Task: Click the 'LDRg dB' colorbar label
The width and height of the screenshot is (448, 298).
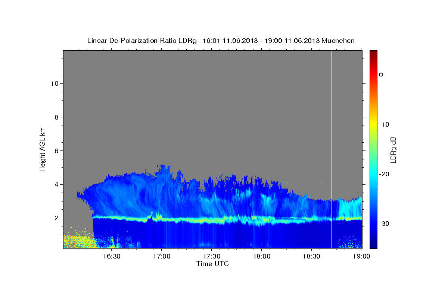Action: tap(393, 150)
